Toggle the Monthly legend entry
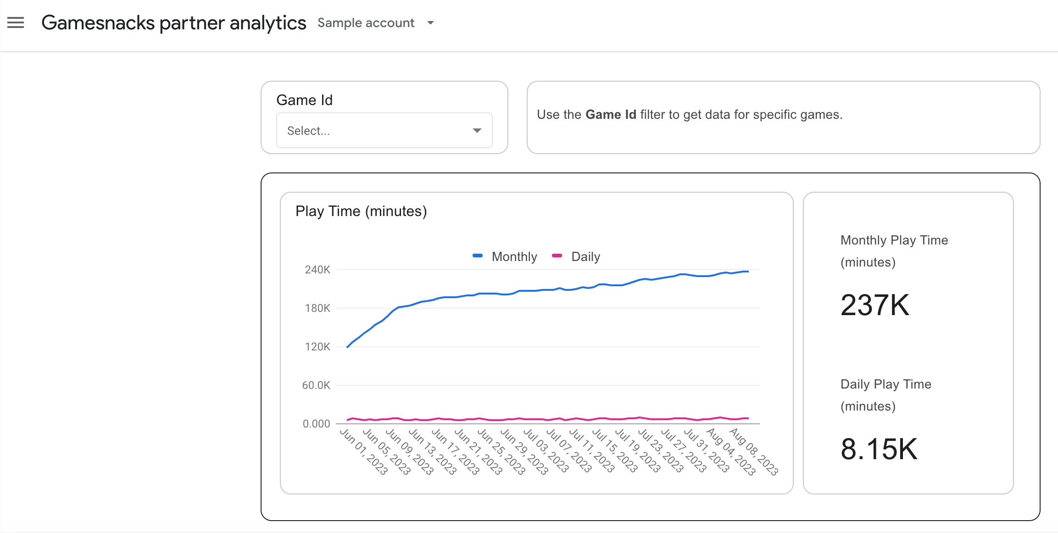The height and width of the screenshot is (533, 1058). point(505,256)
